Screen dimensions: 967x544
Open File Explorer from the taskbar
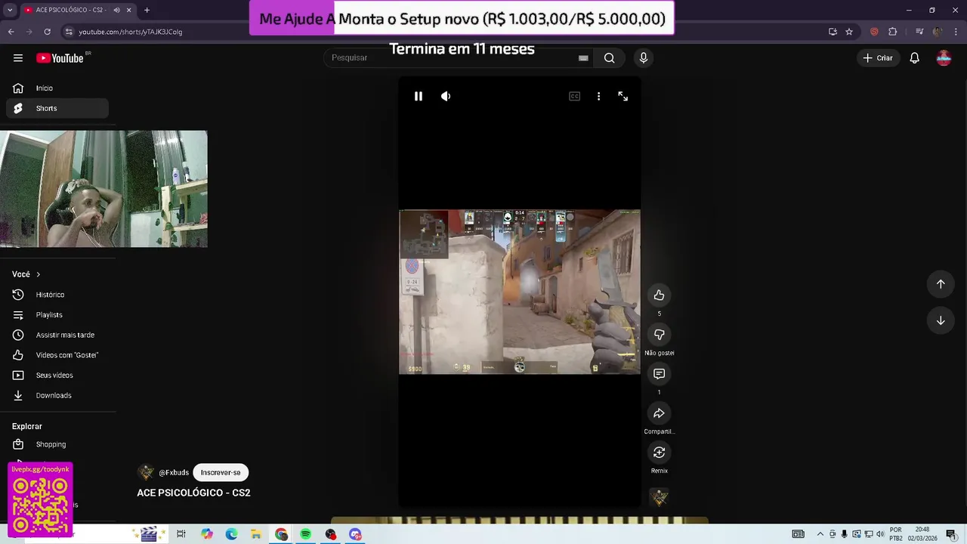click(256, 534)
